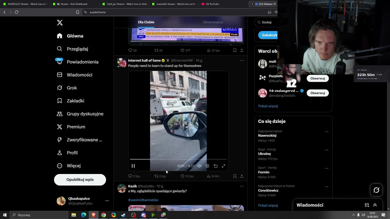Like the post with 577 likes

click(x=185, y=50)
